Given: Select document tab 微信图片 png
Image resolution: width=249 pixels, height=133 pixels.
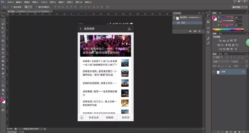Looking at the screenshot, I should pos(29,11).
